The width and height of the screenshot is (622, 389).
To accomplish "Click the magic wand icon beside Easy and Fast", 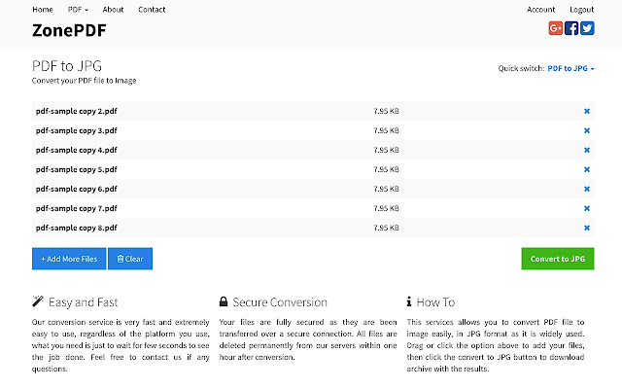I will coord(38,301).
